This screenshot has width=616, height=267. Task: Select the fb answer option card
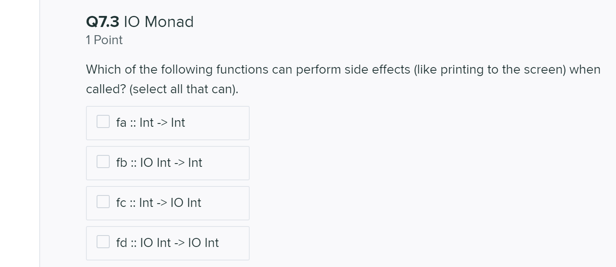click(168, 163)
